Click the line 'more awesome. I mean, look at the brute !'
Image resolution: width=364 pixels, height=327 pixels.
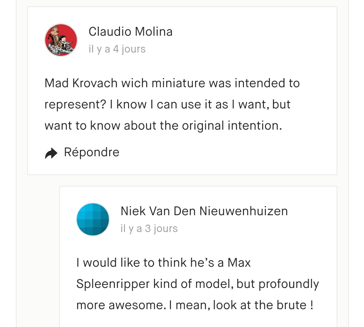195,305
